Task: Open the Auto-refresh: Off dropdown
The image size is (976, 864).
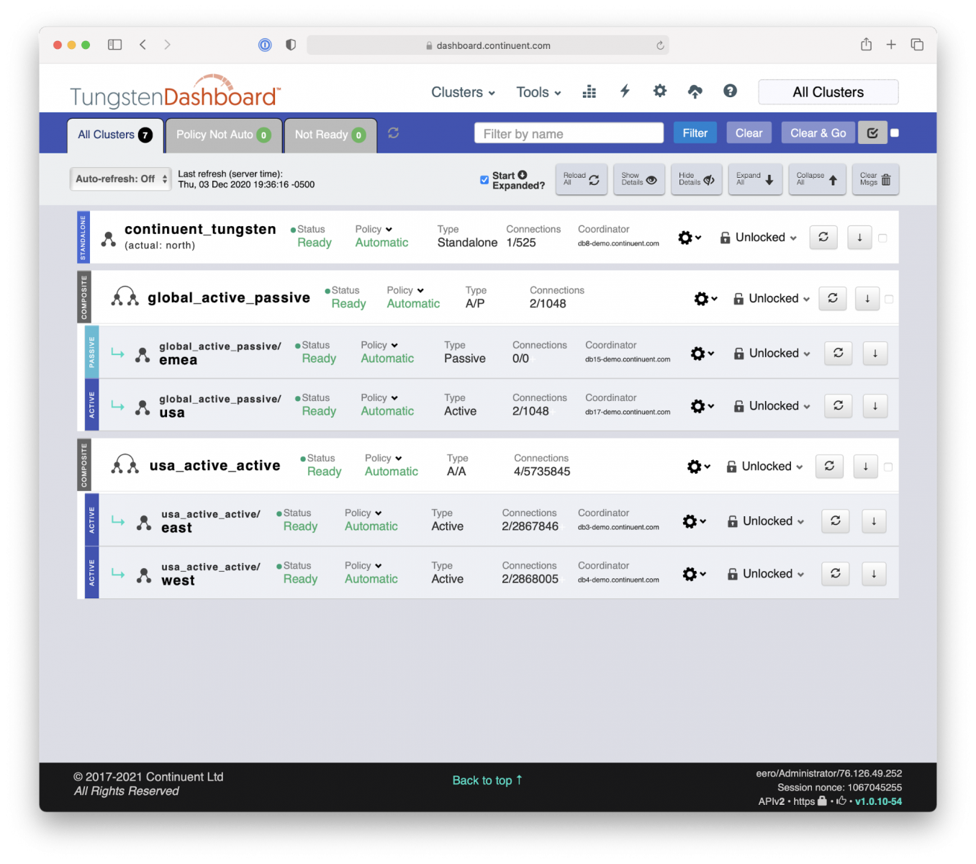Action: 121,179
